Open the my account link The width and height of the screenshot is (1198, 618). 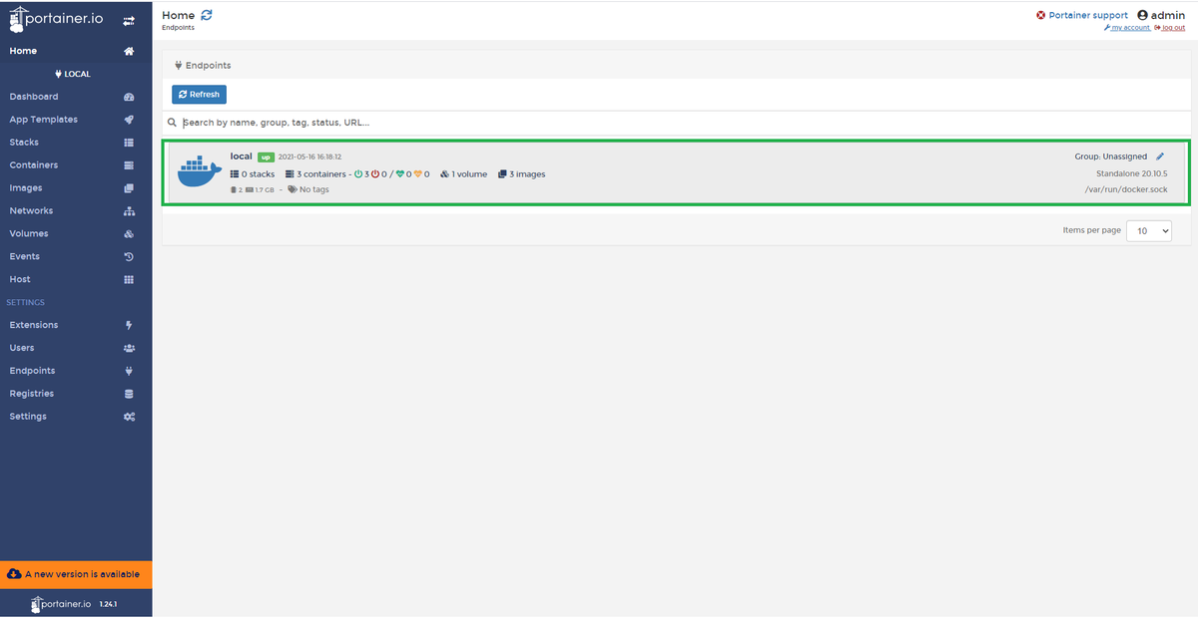(x=1127, y=28)
